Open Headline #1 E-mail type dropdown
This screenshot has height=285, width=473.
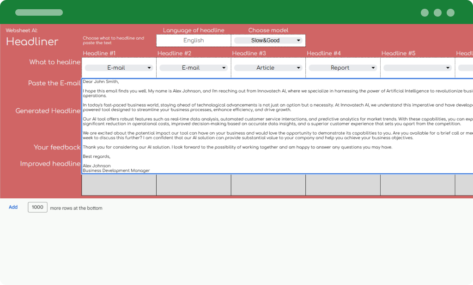[x=119, y=68]
